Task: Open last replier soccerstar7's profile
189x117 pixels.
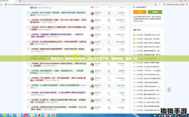Action: (x=121, y=107)
